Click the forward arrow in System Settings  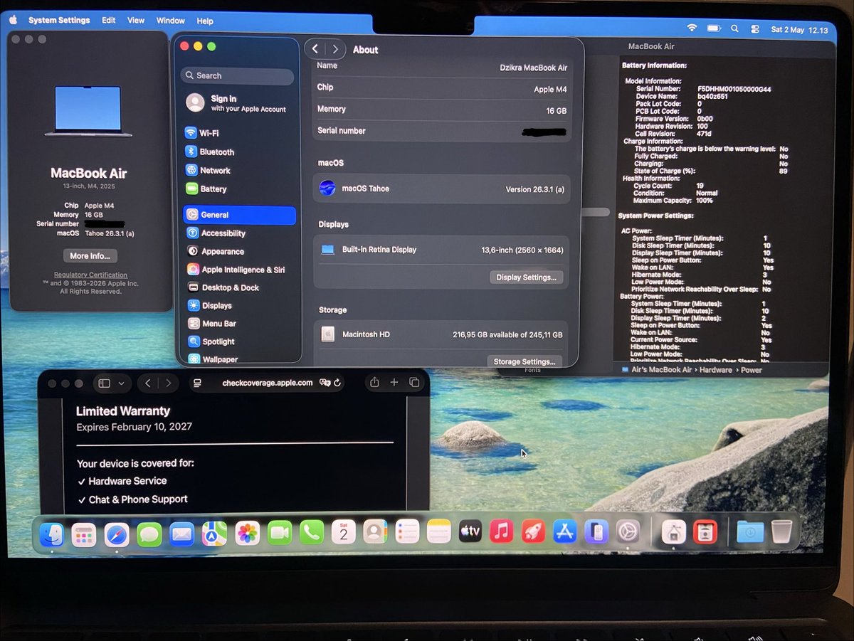click(x=335, y=49)
